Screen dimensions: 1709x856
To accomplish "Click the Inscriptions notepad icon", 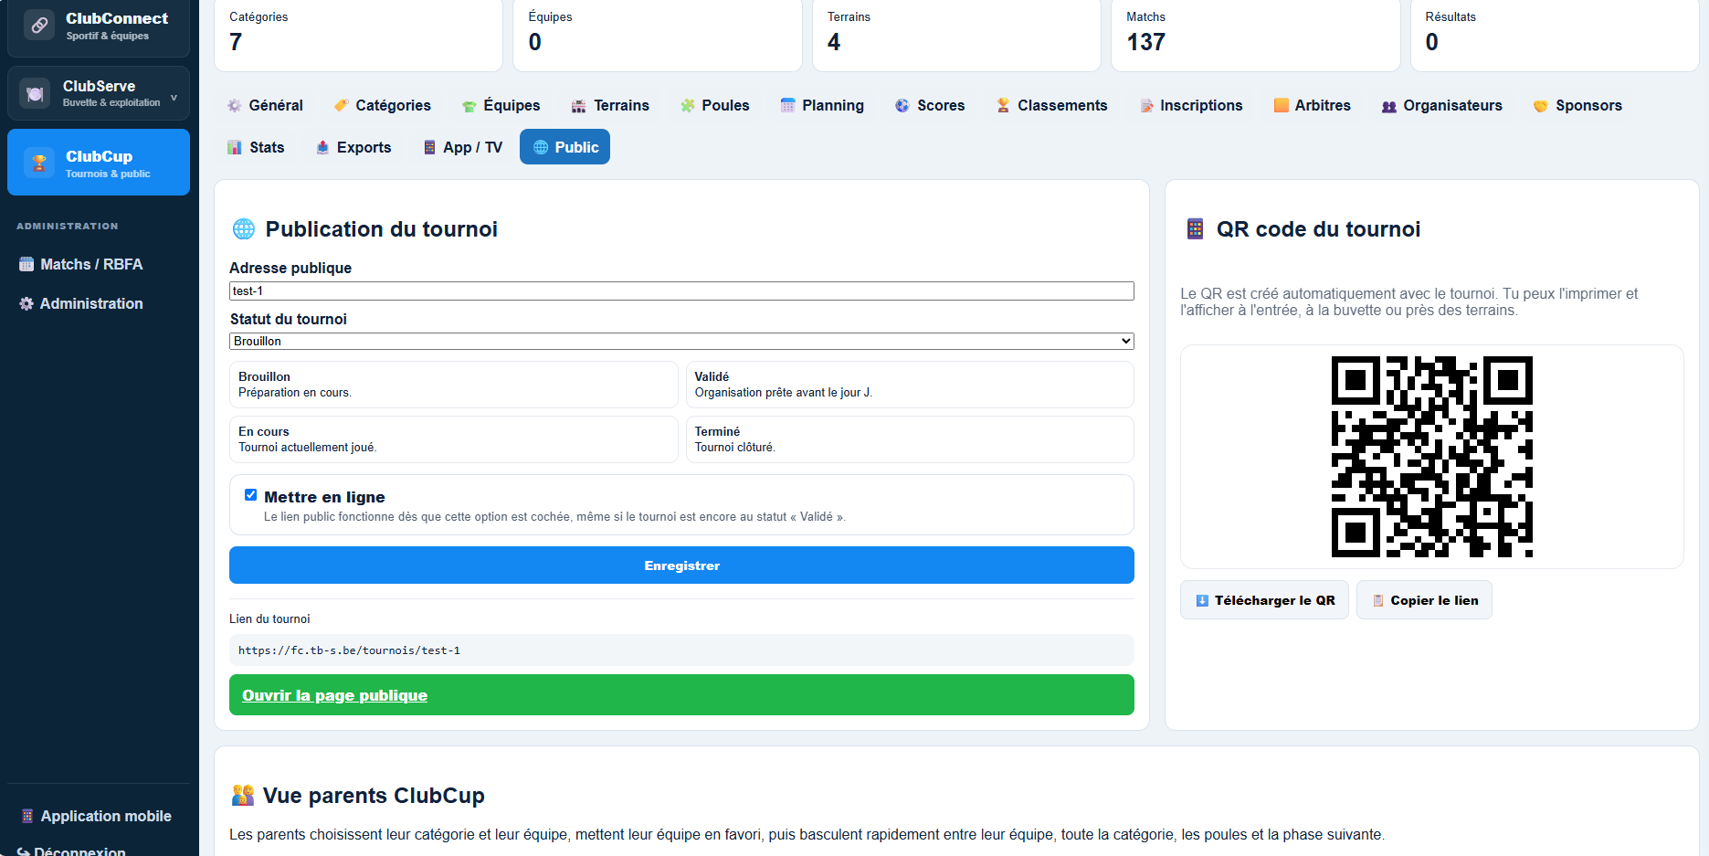I will 1146,106.
